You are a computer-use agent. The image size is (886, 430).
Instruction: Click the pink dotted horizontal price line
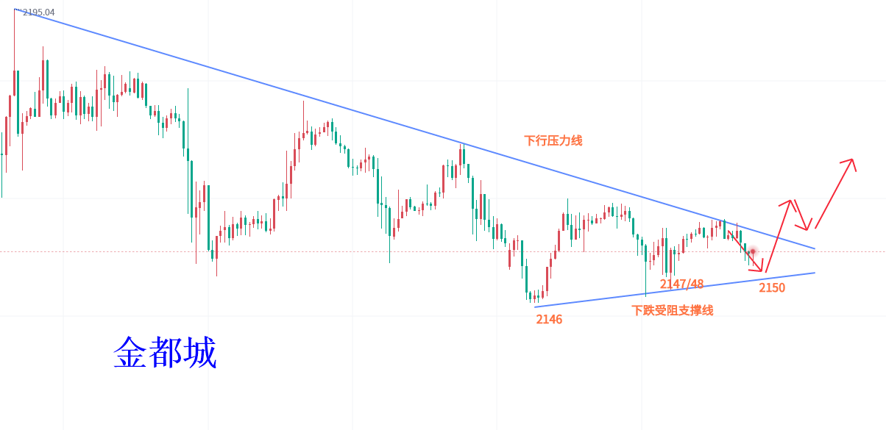coord(294,251)
